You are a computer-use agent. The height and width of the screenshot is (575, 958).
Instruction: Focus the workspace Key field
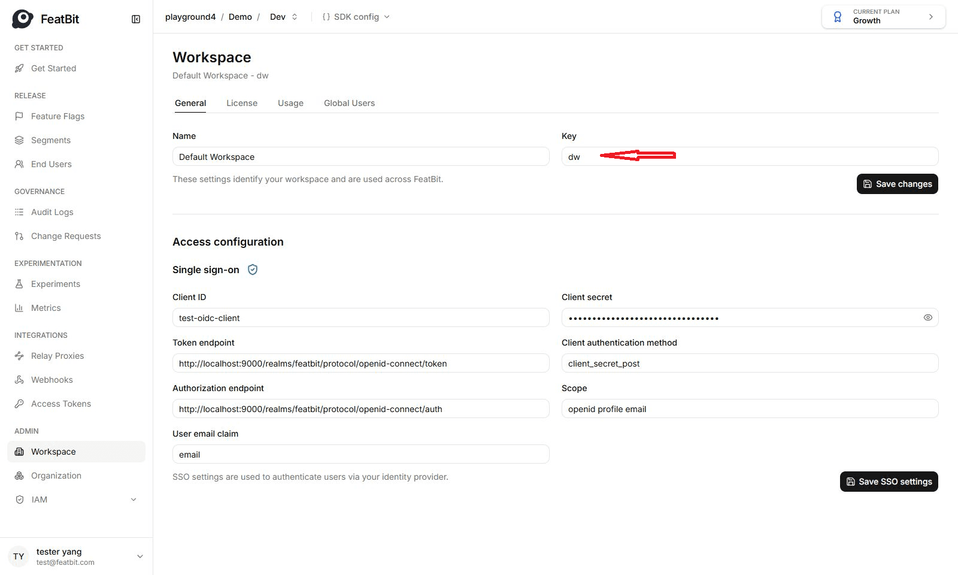[750, 156]
